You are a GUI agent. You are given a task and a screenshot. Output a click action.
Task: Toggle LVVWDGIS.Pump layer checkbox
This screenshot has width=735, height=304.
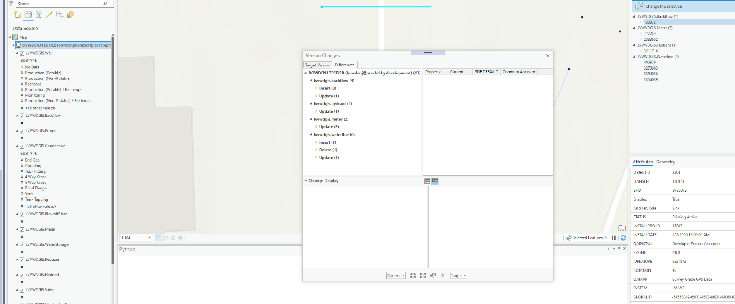[x=22, y=131]
